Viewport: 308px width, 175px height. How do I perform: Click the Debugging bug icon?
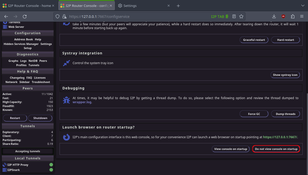click(66, 100)
